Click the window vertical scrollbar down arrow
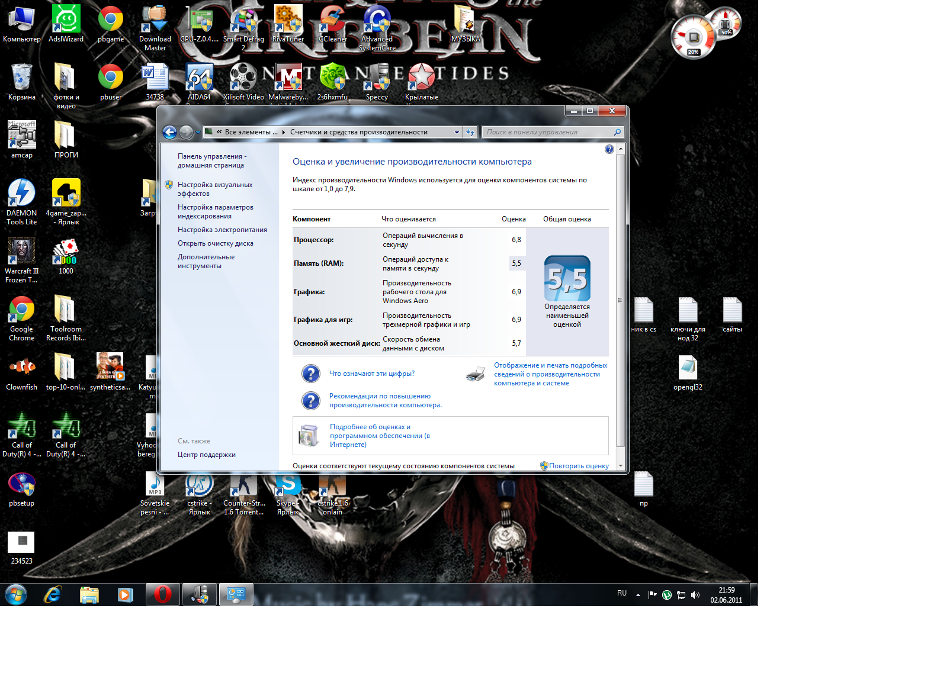The image size is (937, 695). pyautogui.click(x=620, y=466)
